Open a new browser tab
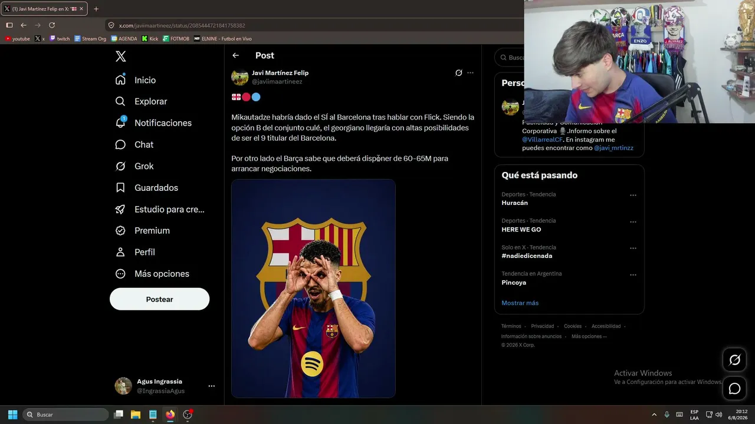 96,9
